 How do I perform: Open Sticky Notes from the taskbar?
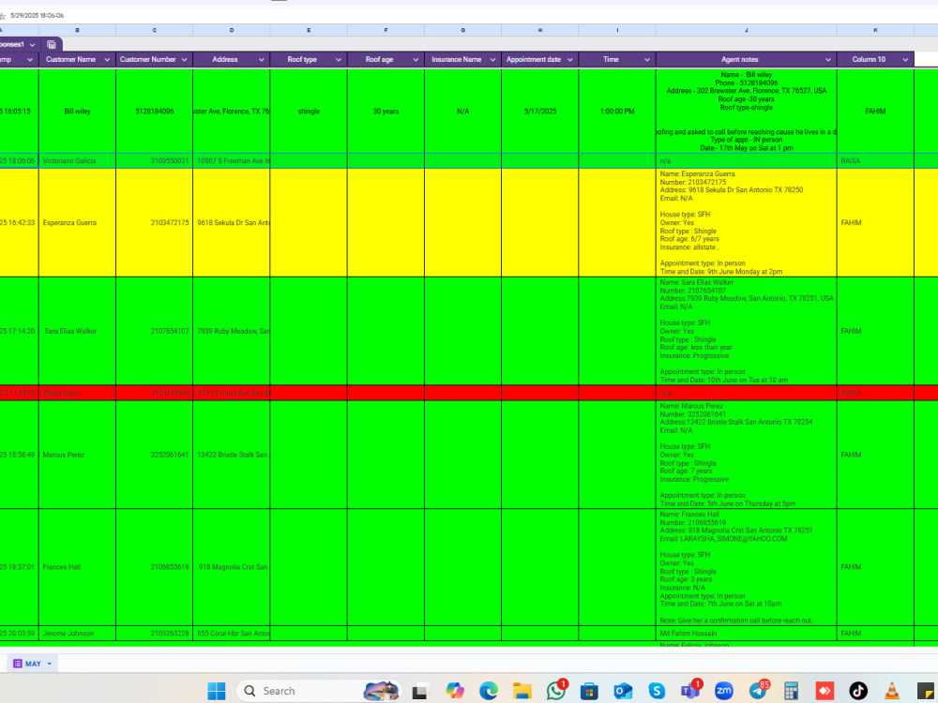[925, 691]
